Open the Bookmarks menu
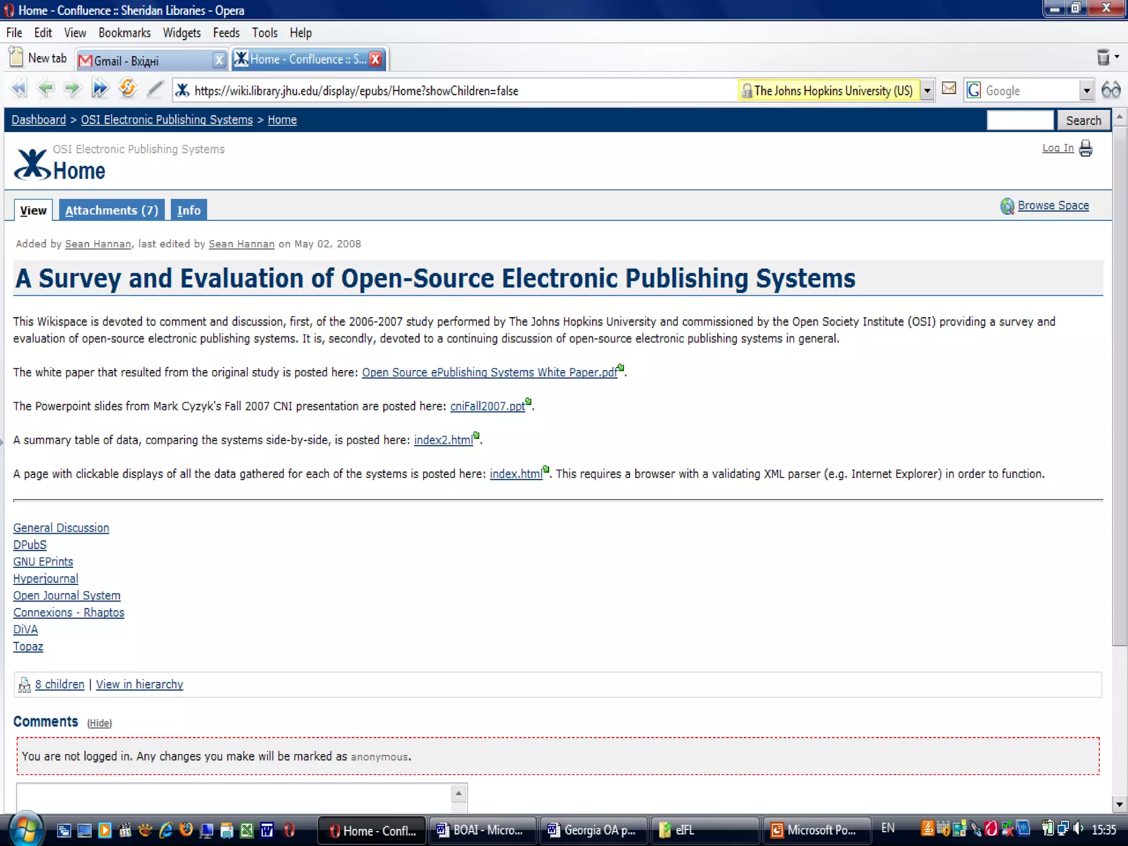 pyautogui.click(x=124, y=32)
